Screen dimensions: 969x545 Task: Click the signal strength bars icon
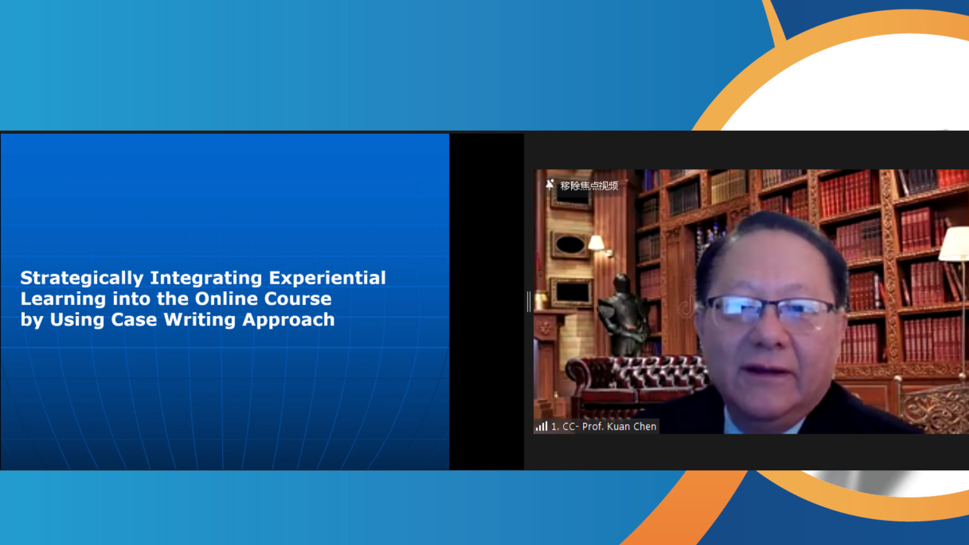(x=542, y=426)
